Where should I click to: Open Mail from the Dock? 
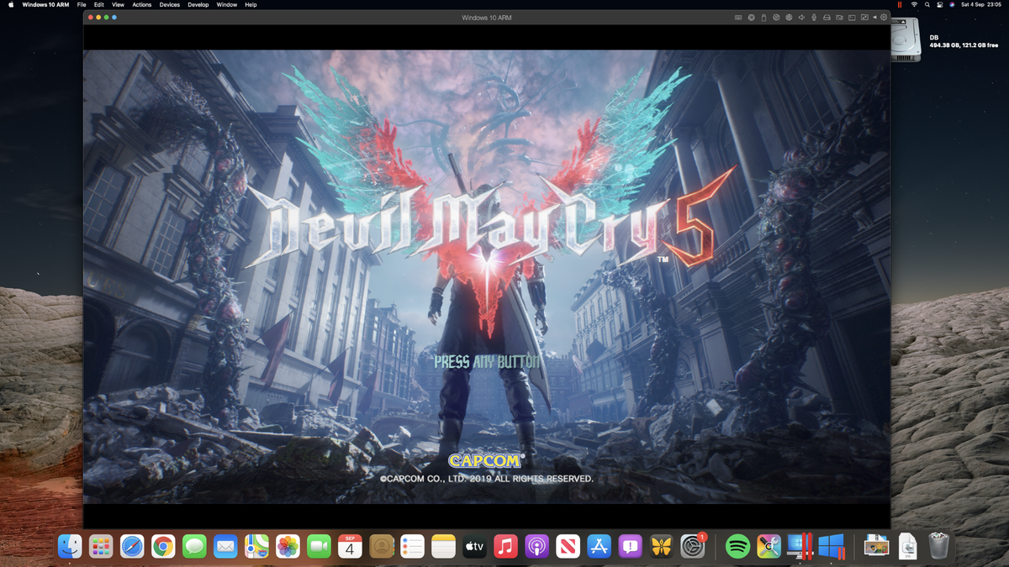tap(225, 547)
